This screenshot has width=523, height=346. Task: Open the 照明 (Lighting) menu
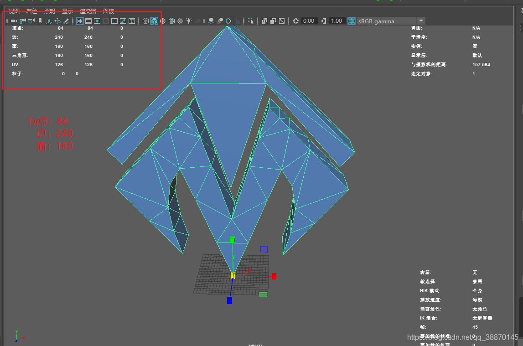coord(50,11)
